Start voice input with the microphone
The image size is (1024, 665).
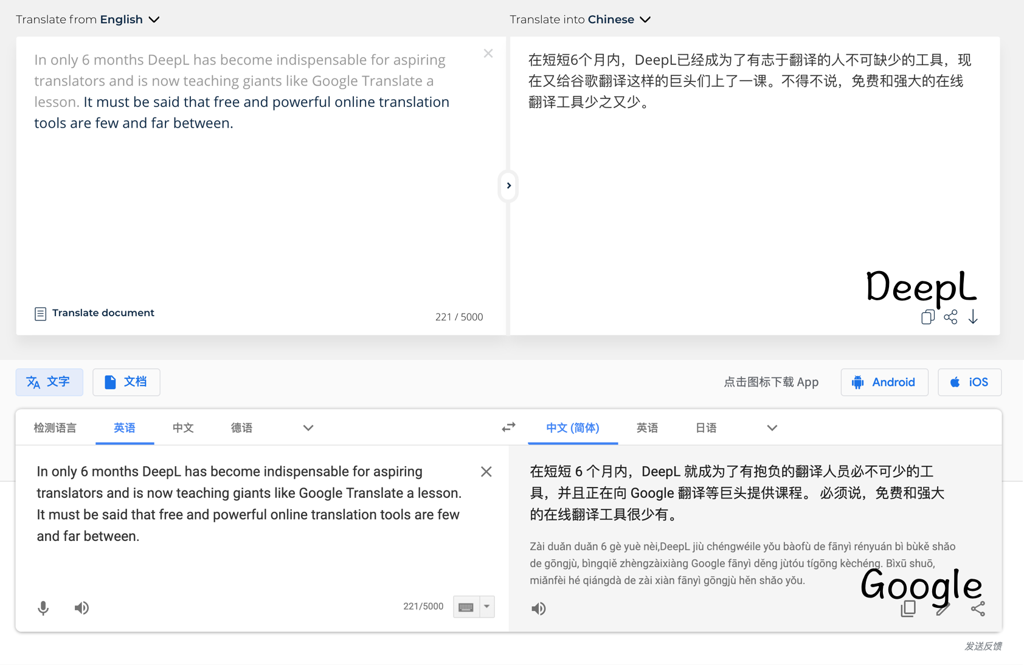tap(43, 608)
